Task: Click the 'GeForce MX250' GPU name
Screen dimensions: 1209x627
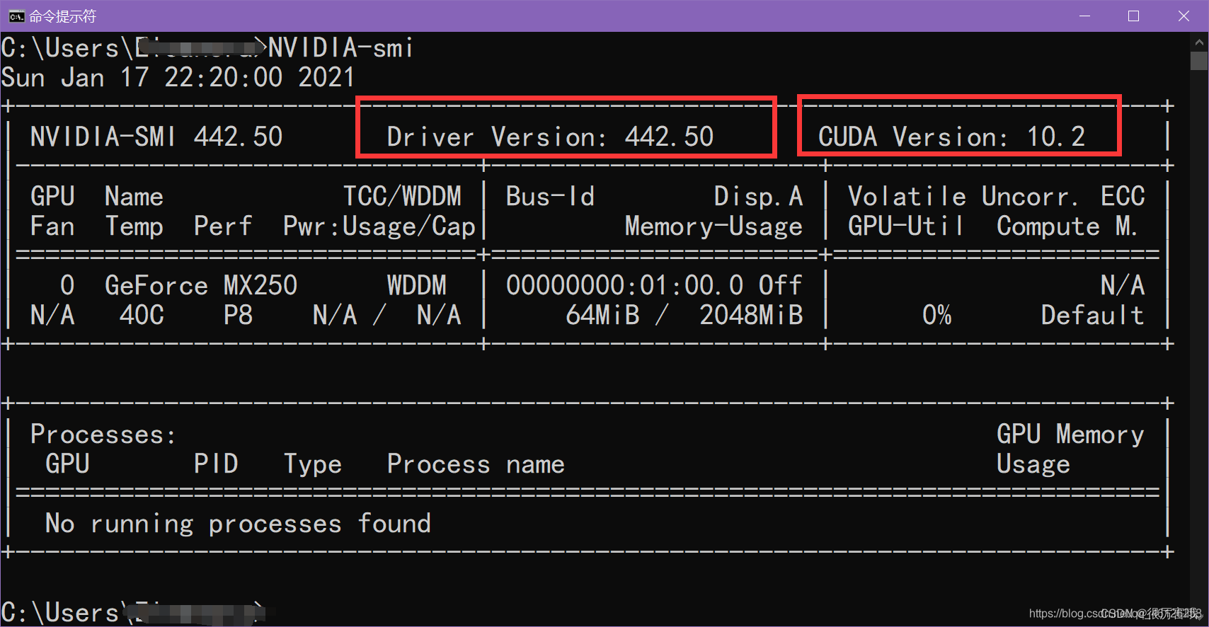Action: click(201, 285)
